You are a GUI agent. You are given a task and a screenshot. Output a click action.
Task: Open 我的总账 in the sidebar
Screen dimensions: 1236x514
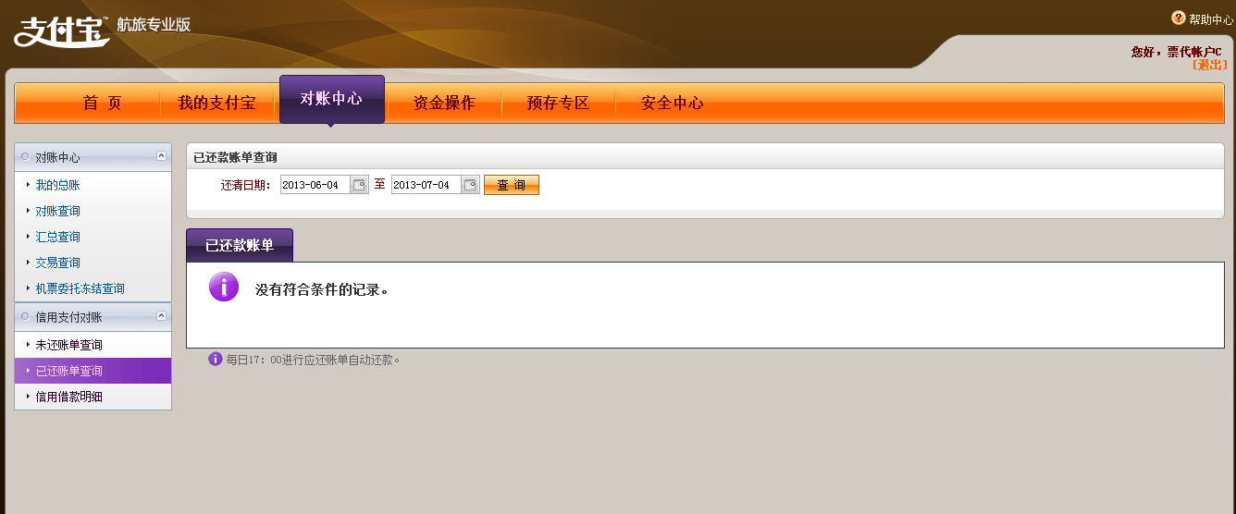pos(57,185)
